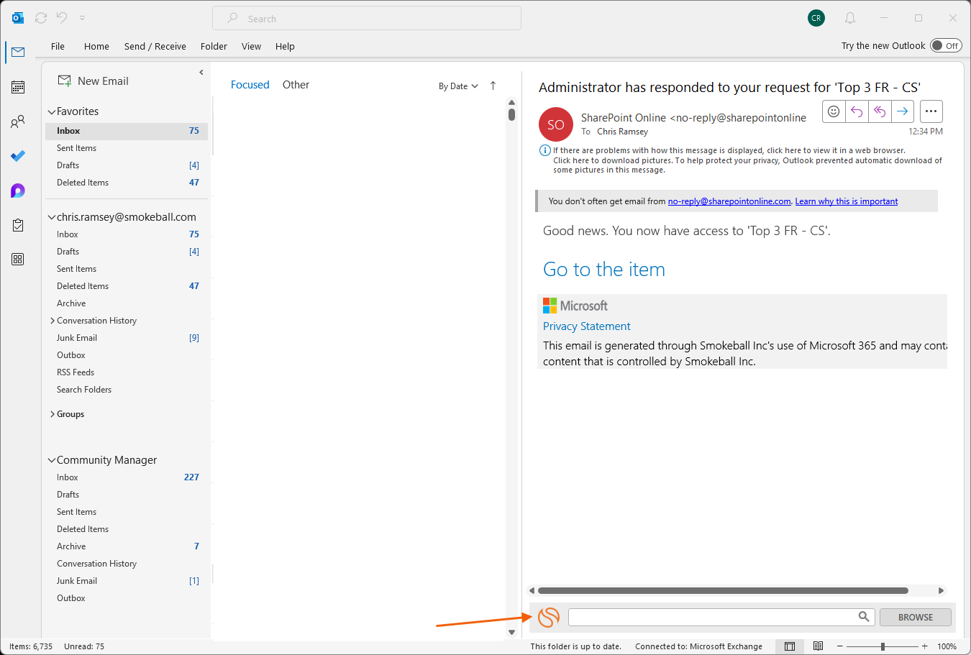Minimize the folder pane with the chevron
Image resolution: width=971 pixels, height=655 pixels.
(x=201, y=72)
